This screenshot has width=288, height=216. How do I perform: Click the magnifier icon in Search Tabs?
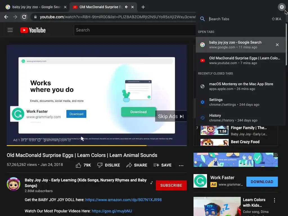coord(202,19)
